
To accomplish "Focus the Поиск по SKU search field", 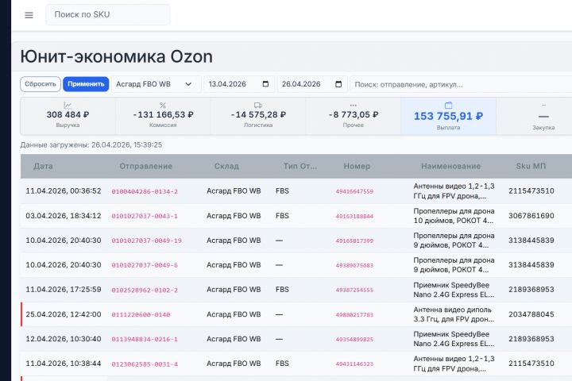I will coord(108,15).
